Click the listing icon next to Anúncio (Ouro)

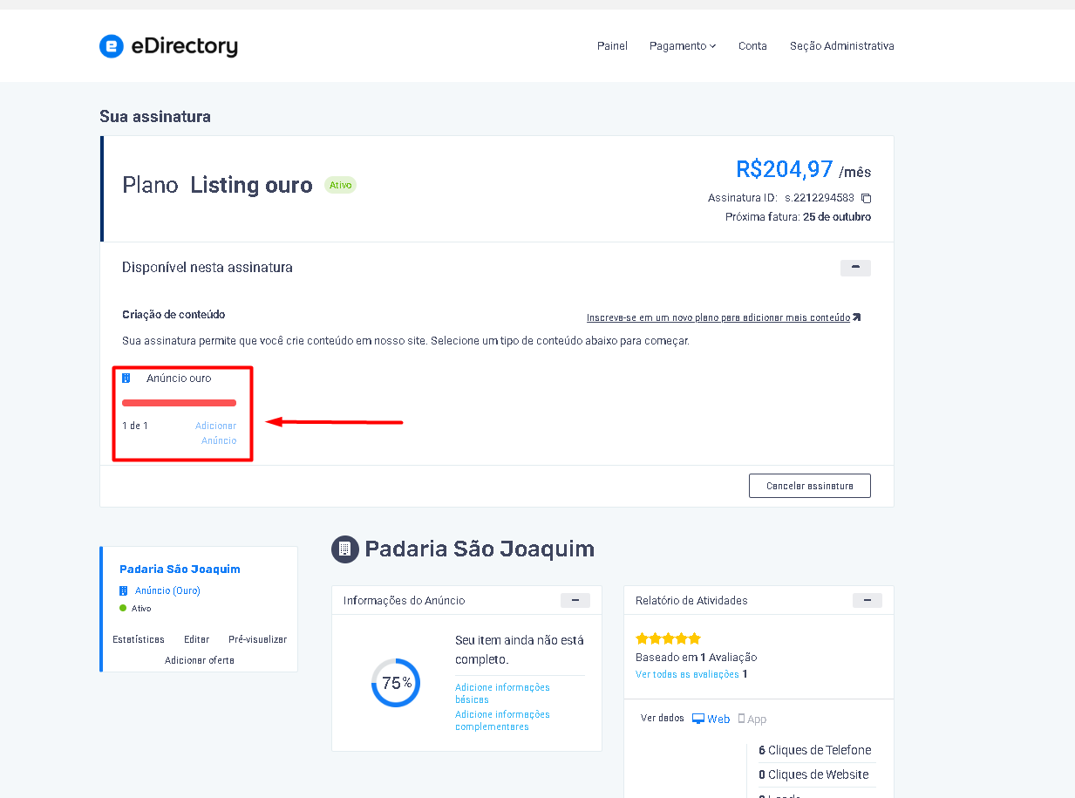(124, 590)
